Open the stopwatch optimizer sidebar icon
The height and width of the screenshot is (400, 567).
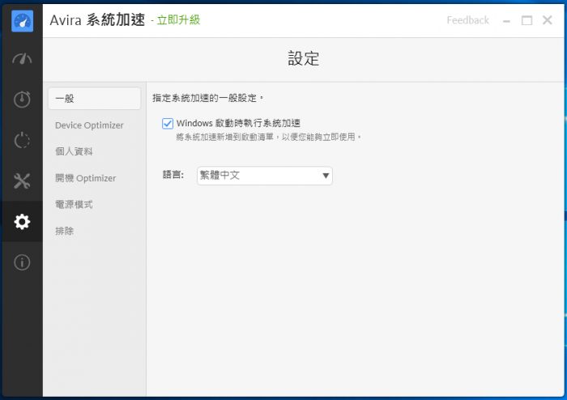[x=22, y=100]
